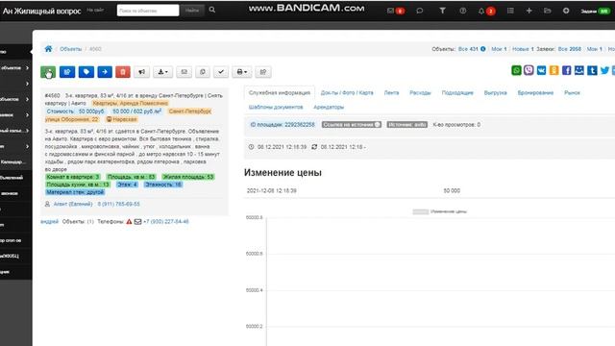Open the Задачи tasks counter in top bar

(596, 11)
